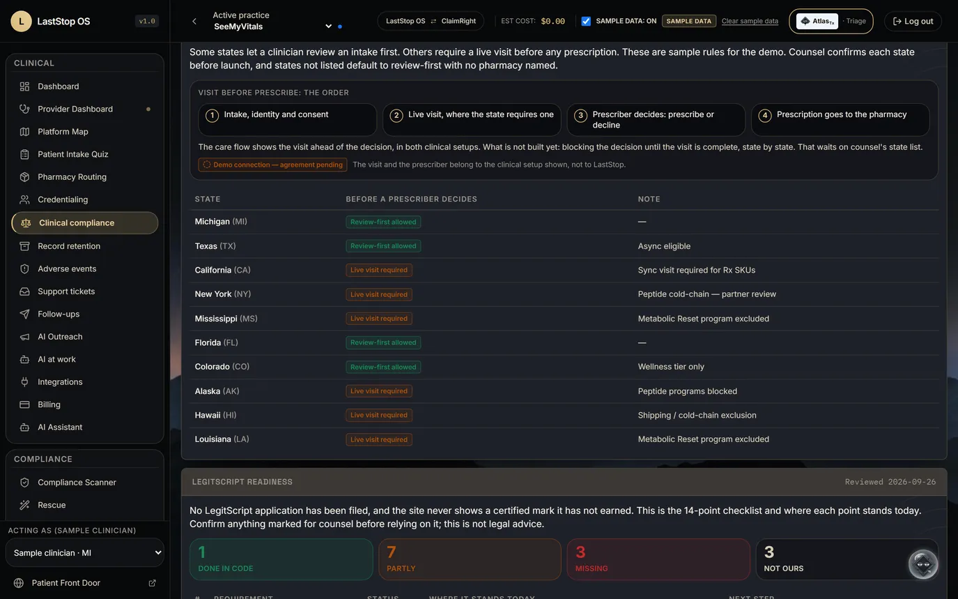Click the external-link icon beside Patient Front Door
Image resolution: width=958 pixels, height=599 pixels.
point(152,583)
